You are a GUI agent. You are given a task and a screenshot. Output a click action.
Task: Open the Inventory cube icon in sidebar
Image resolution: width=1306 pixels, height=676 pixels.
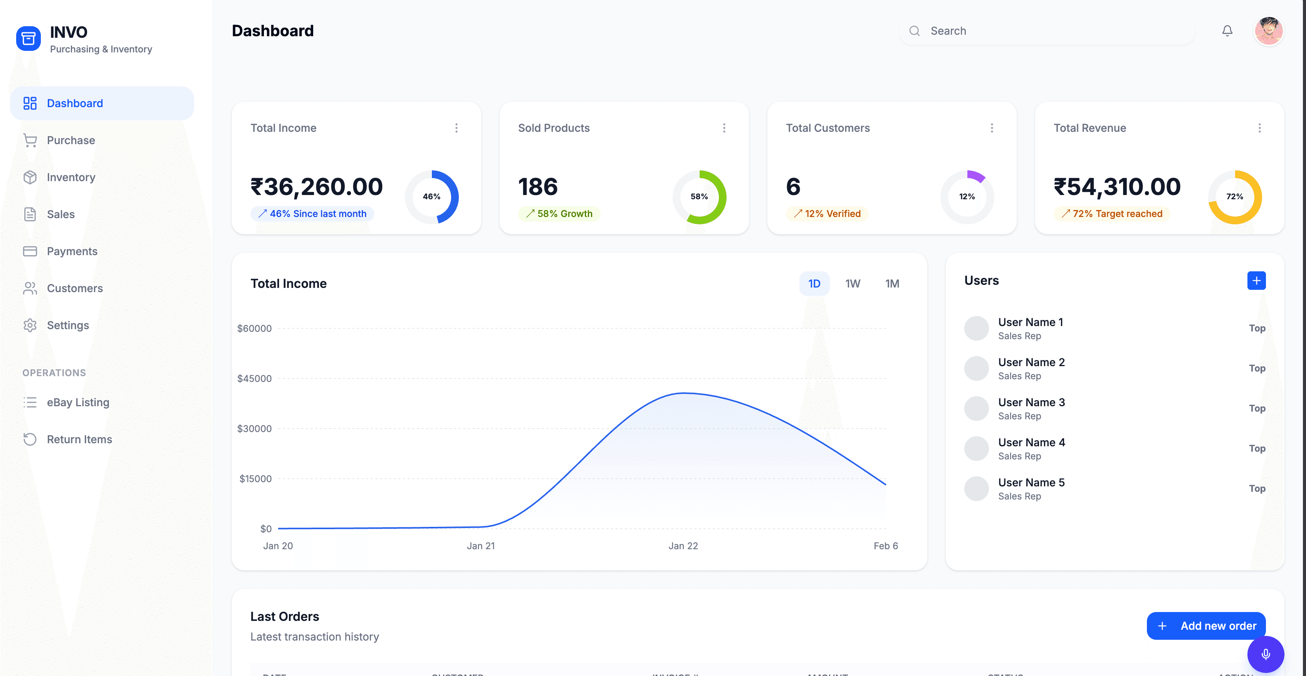30,178
